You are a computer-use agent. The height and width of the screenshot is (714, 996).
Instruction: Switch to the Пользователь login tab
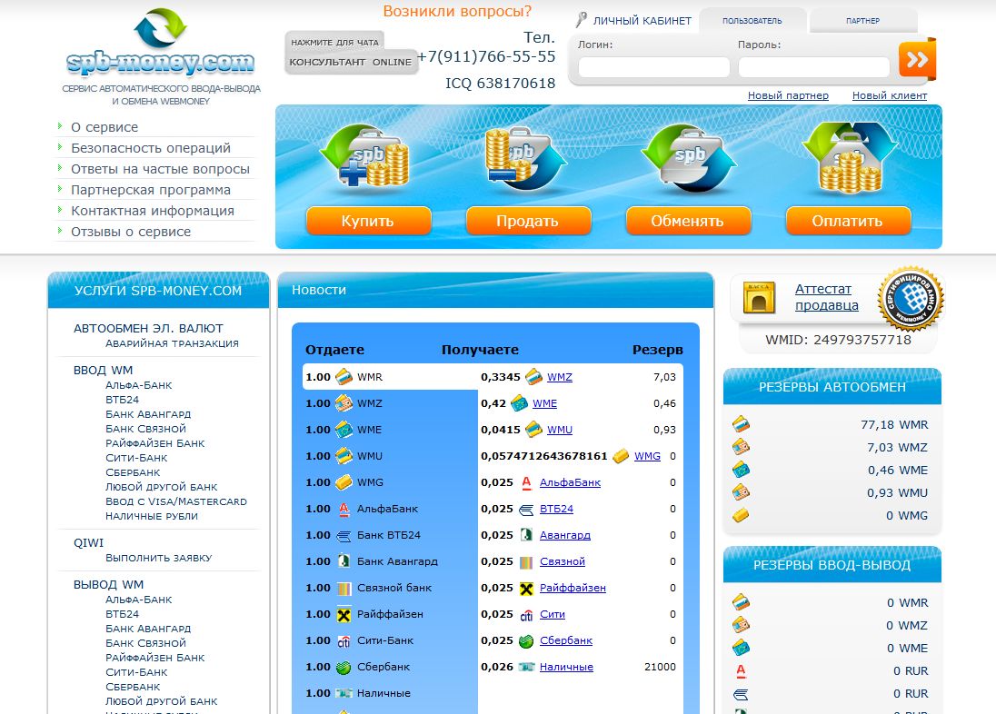tap(752, 21)
